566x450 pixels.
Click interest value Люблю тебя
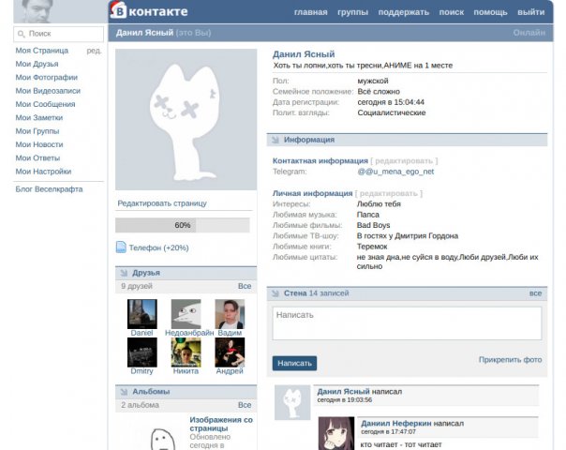379,204
